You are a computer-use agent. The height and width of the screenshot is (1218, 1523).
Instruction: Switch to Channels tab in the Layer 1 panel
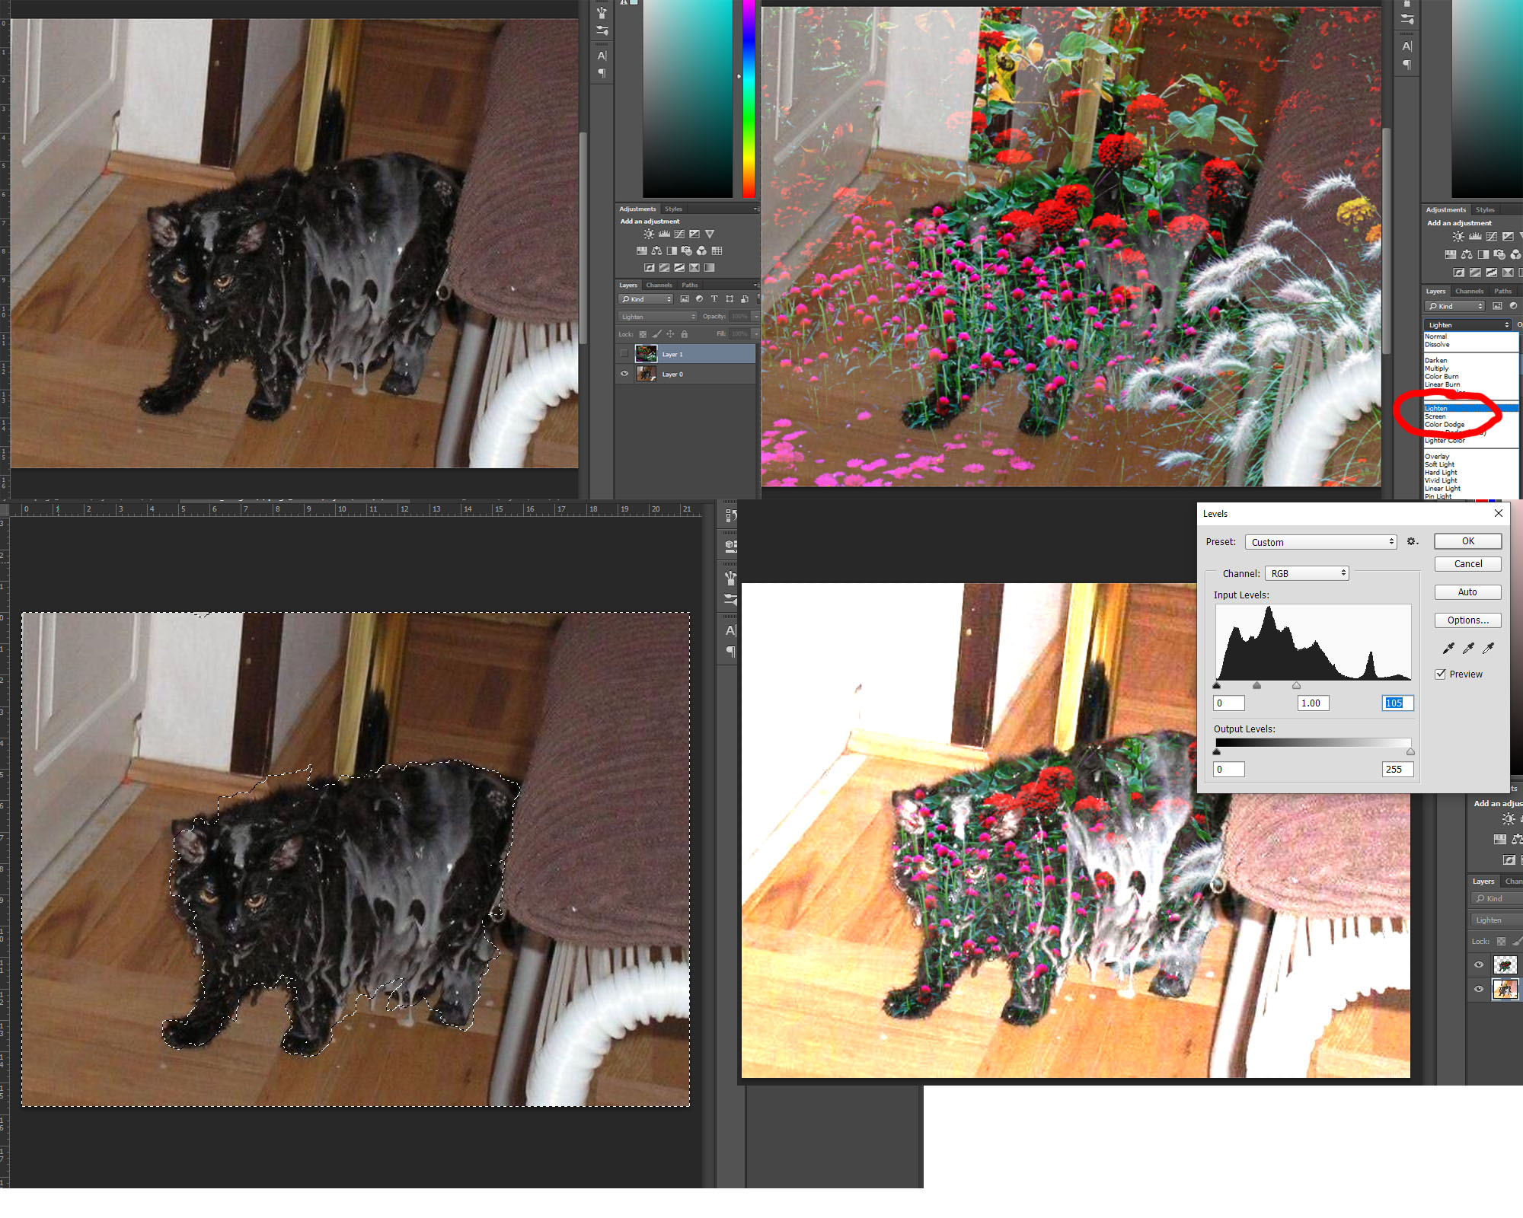[659, 285]
